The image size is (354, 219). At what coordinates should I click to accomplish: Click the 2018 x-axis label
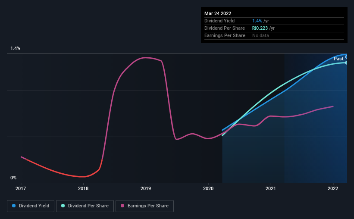(83, 188)
